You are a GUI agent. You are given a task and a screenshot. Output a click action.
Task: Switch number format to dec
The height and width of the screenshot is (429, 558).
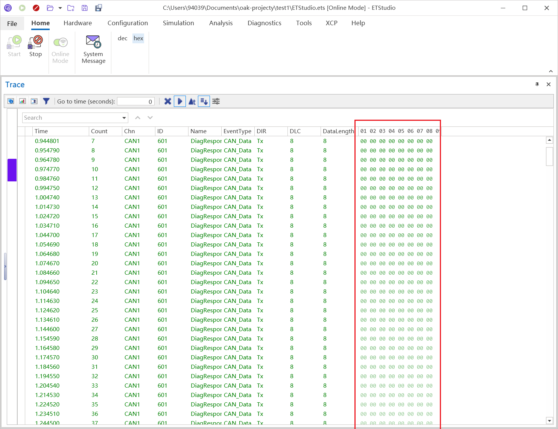122,38
